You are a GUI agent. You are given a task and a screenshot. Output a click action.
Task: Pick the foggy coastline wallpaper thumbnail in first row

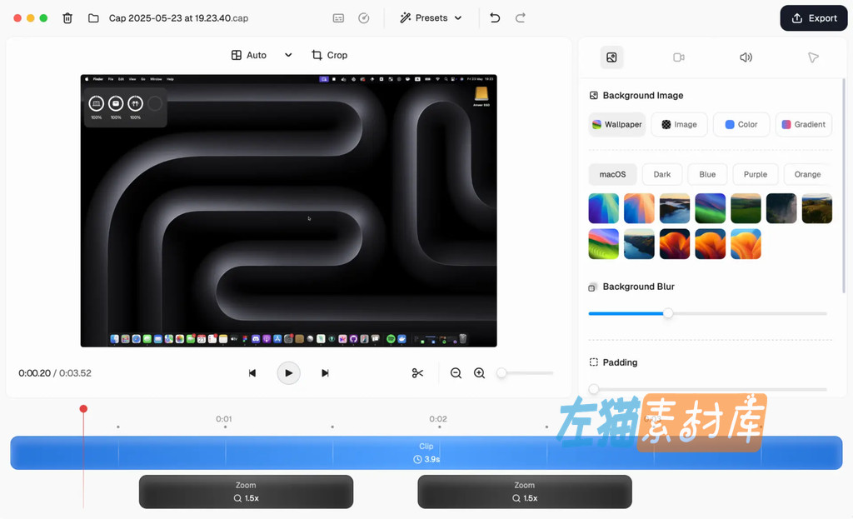[675, 208]
